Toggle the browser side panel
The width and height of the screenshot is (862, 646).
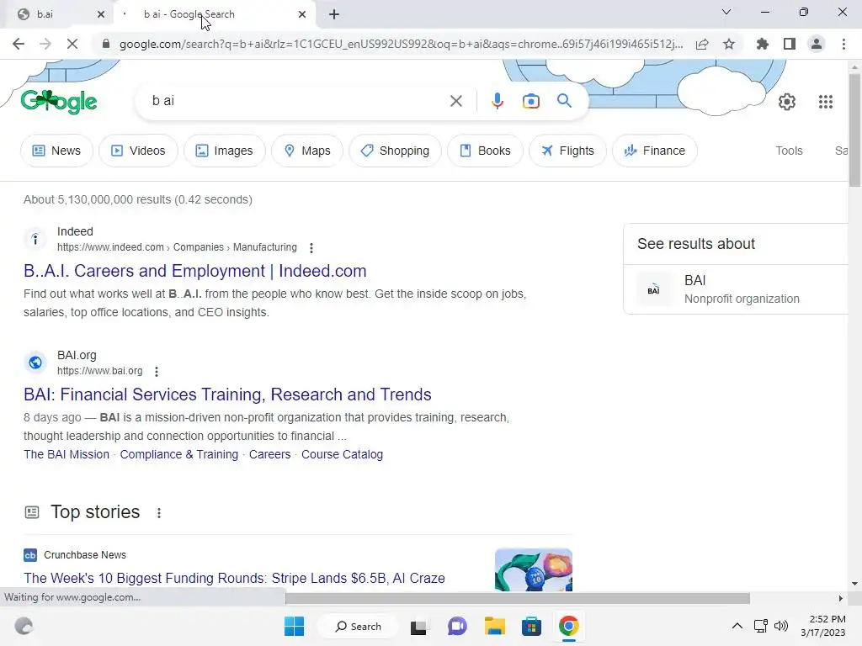coord(790,44)
